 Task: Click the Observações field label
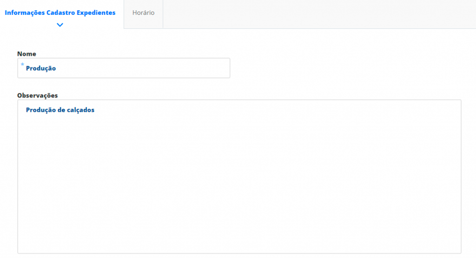tap(37, 95)
